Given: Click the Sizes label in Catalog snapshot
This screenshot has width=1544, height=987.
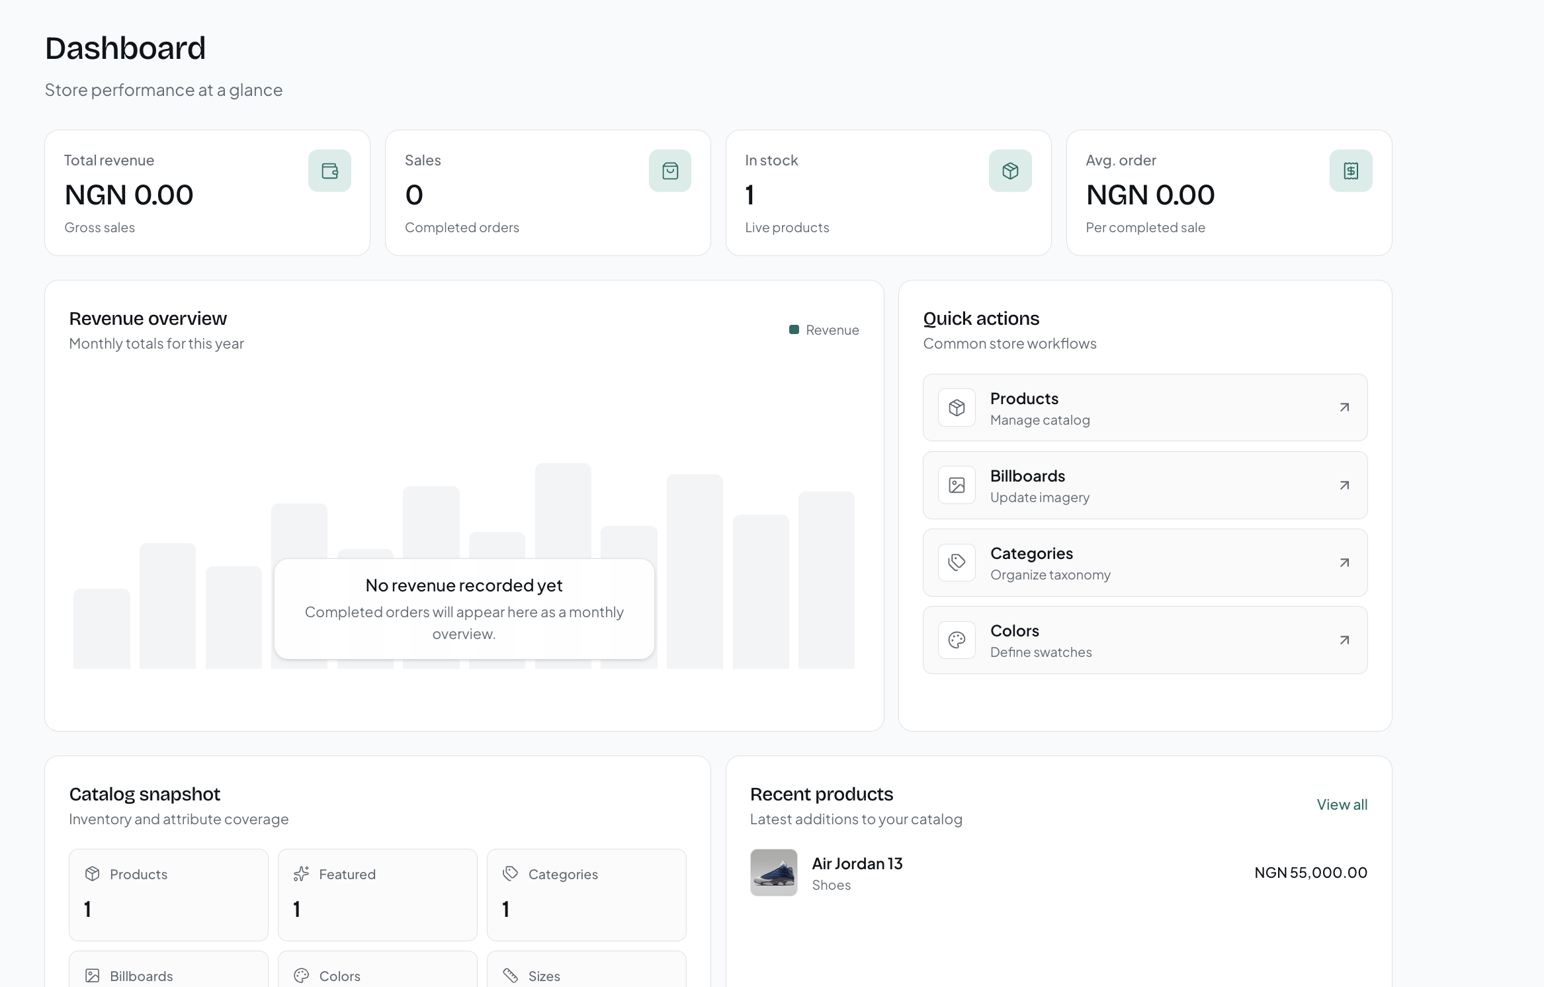Looking at the screenshot, I should coord(544,976).
